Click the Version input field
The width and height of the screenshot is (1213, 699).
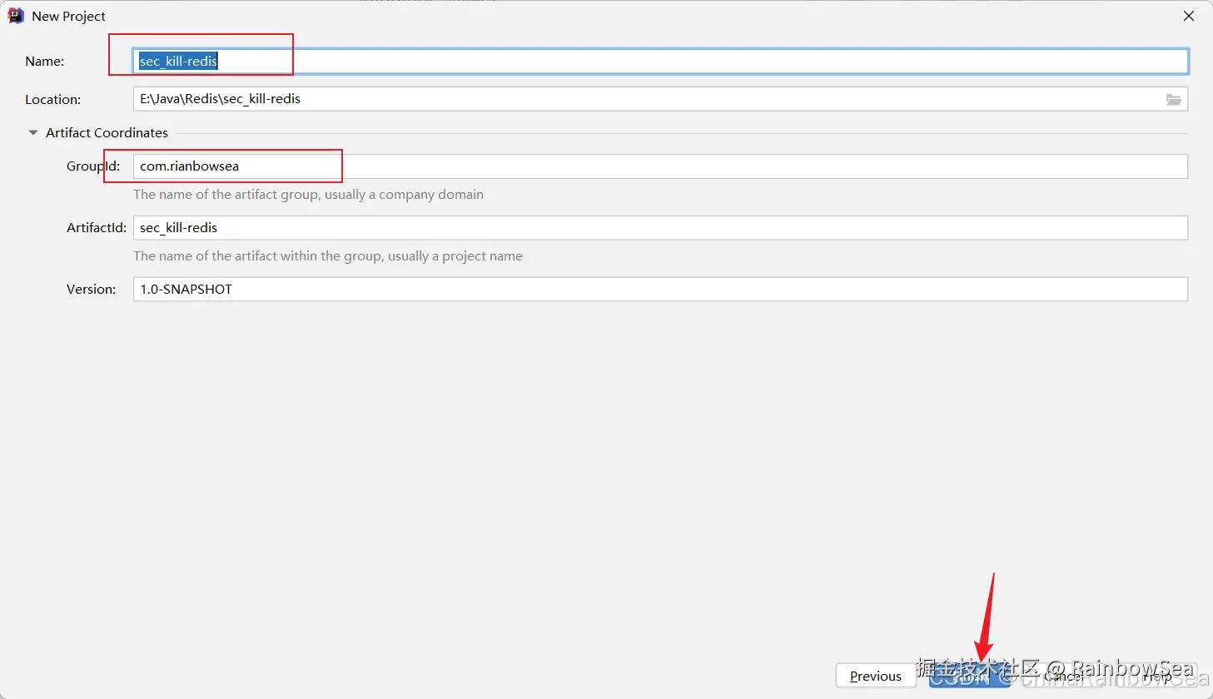(660, 290)
